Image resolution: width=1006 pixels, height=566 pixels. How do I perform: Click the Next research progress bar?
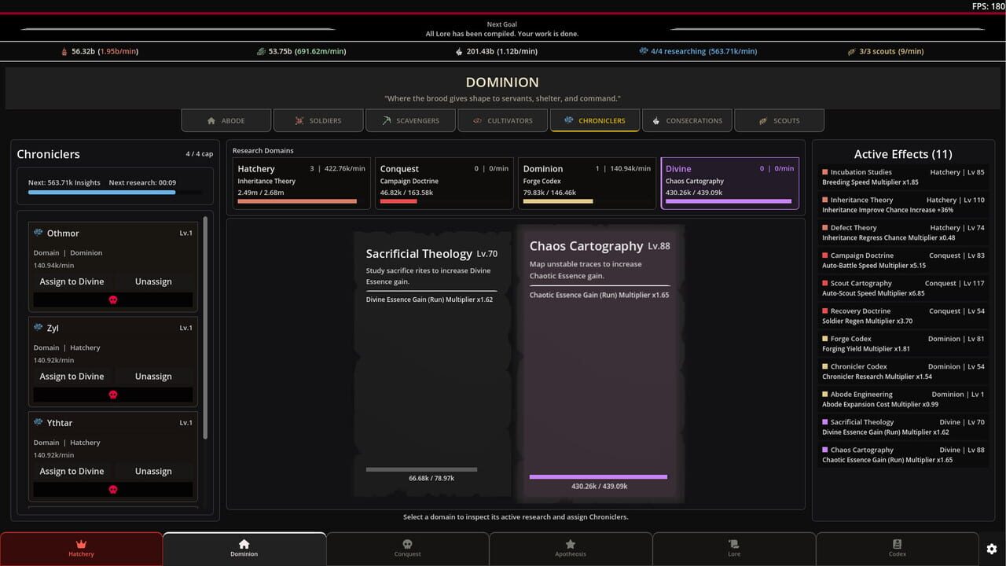115,192
